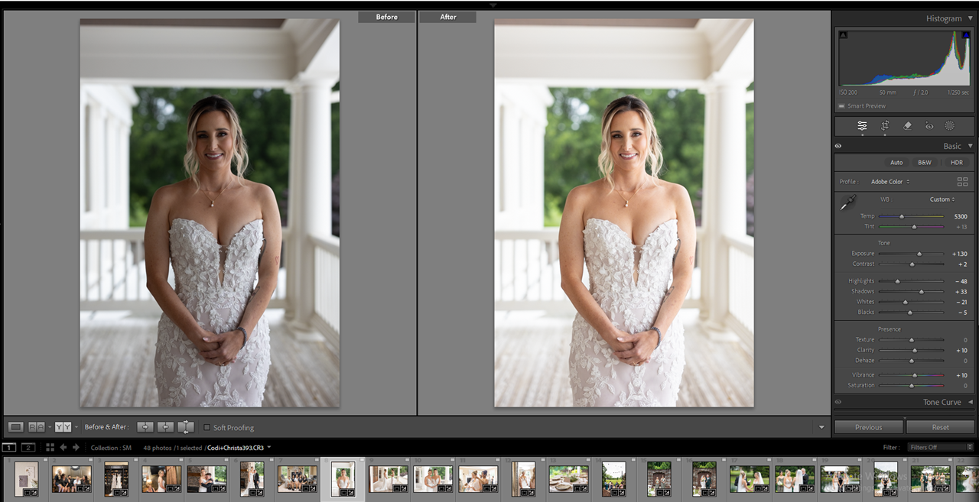Select filmstrip thumbnail number 19

click(x=840, y=479)
